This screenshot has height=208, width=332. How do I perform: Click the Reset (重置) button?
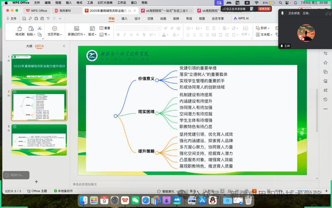pyautogui.click(x=105, y=28)
